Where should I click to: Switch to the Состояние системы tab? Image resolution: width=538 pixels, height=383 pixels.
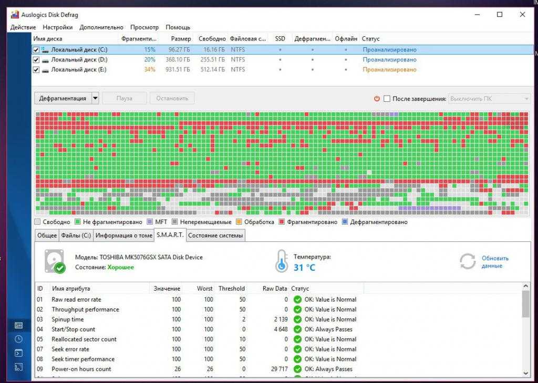pos(215,236)
